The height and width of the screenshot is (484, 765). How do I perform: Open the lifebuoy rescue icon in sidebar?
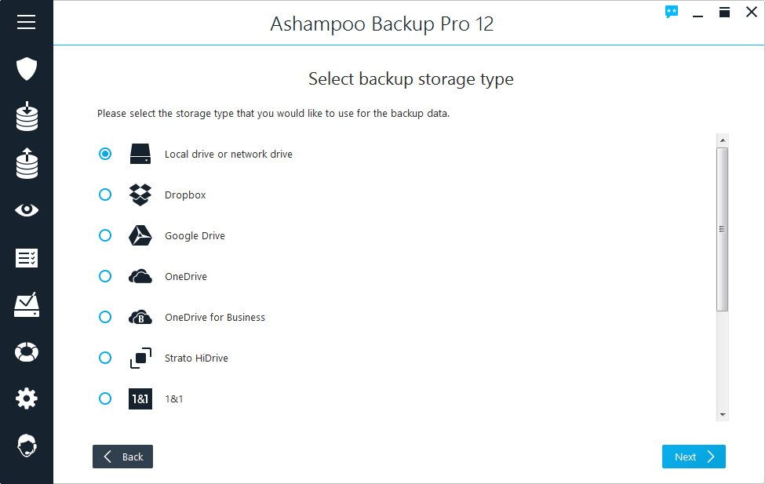27,351
